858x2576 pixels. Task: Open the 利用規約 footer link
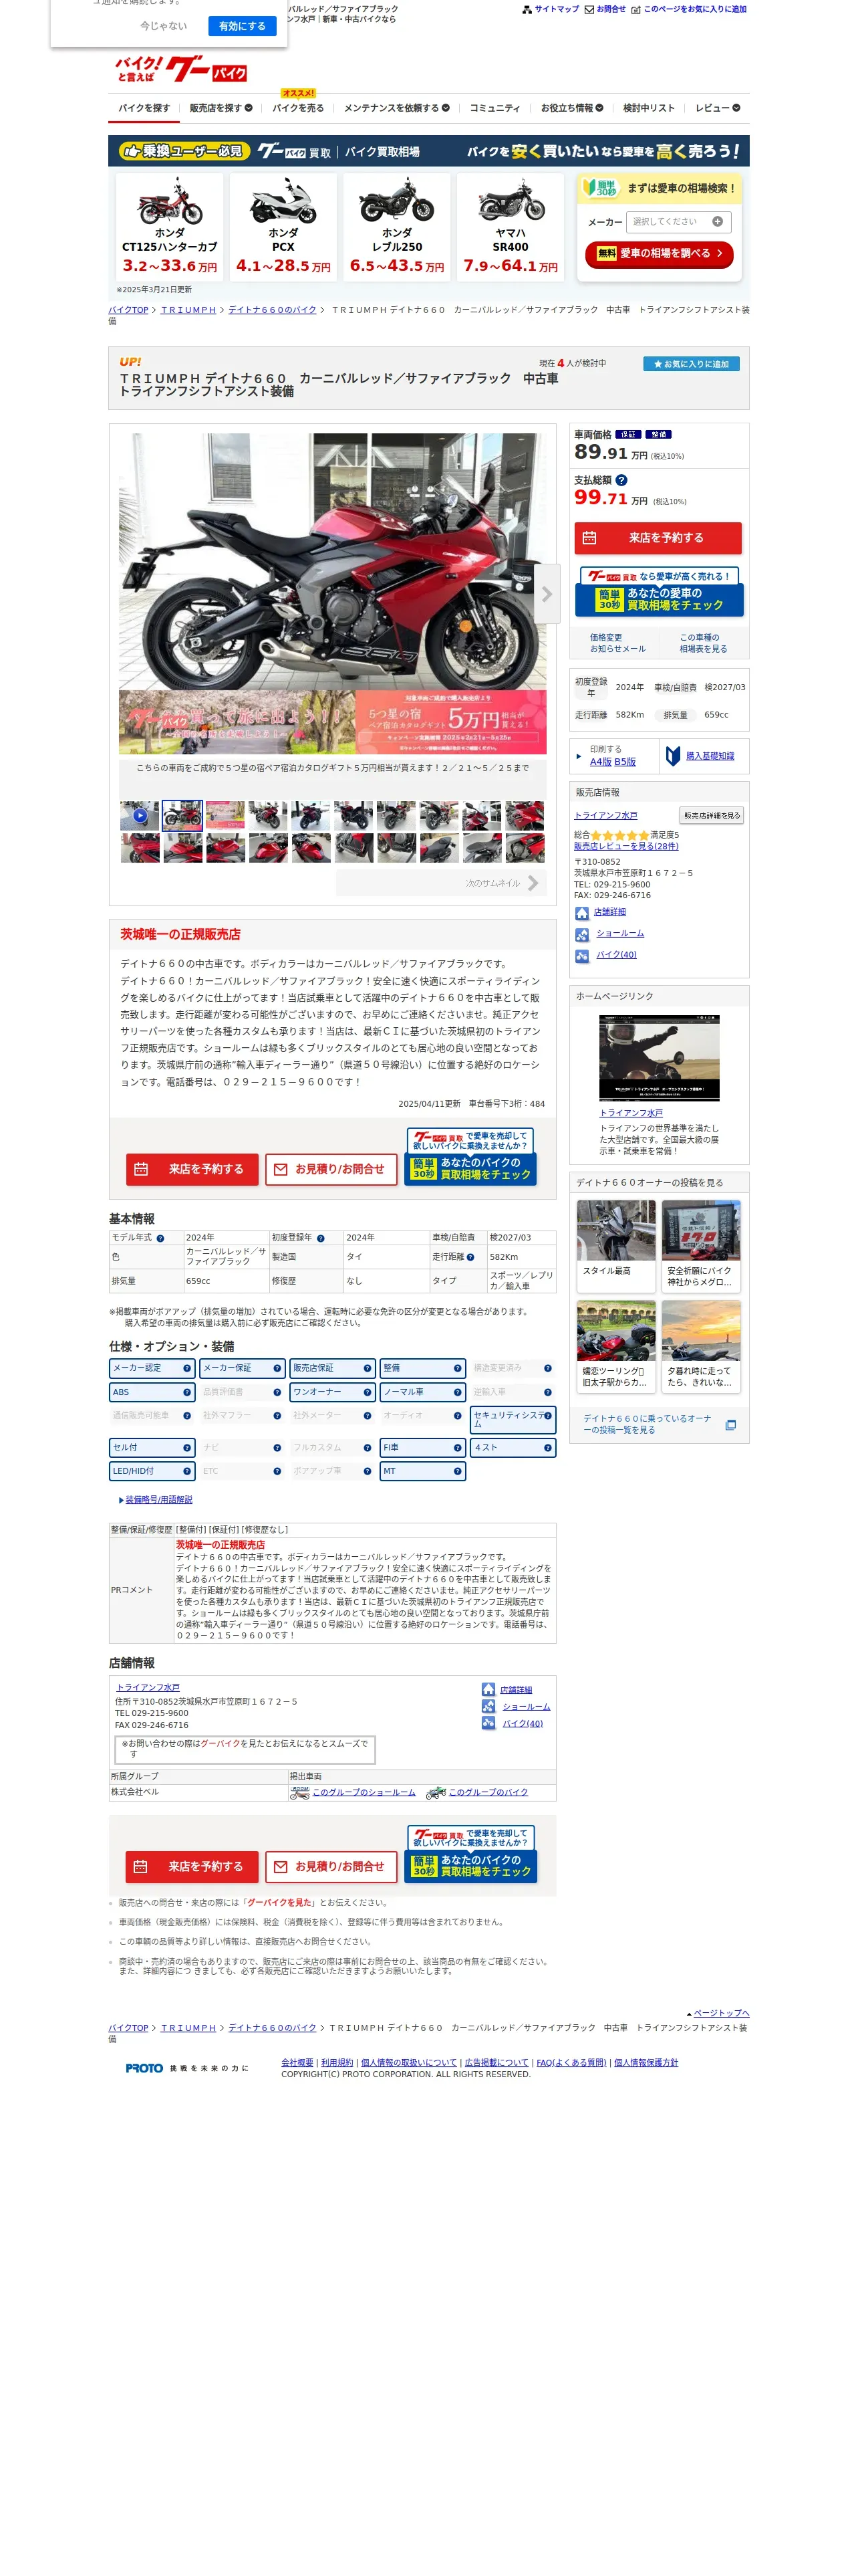[337, 2063]
